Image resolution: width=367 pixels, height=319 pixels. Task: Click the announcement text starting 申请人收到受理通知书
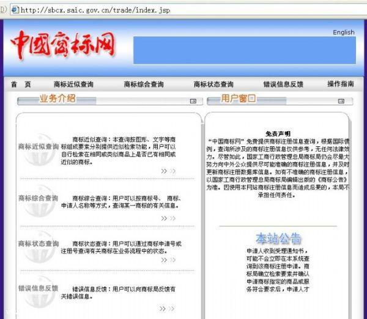click(x=278, y=270)
